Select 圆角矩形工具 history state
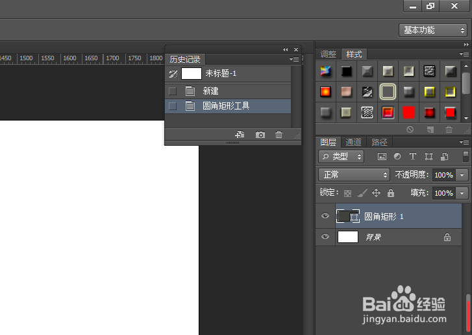 pyautogui.click(x=228, y=106)
